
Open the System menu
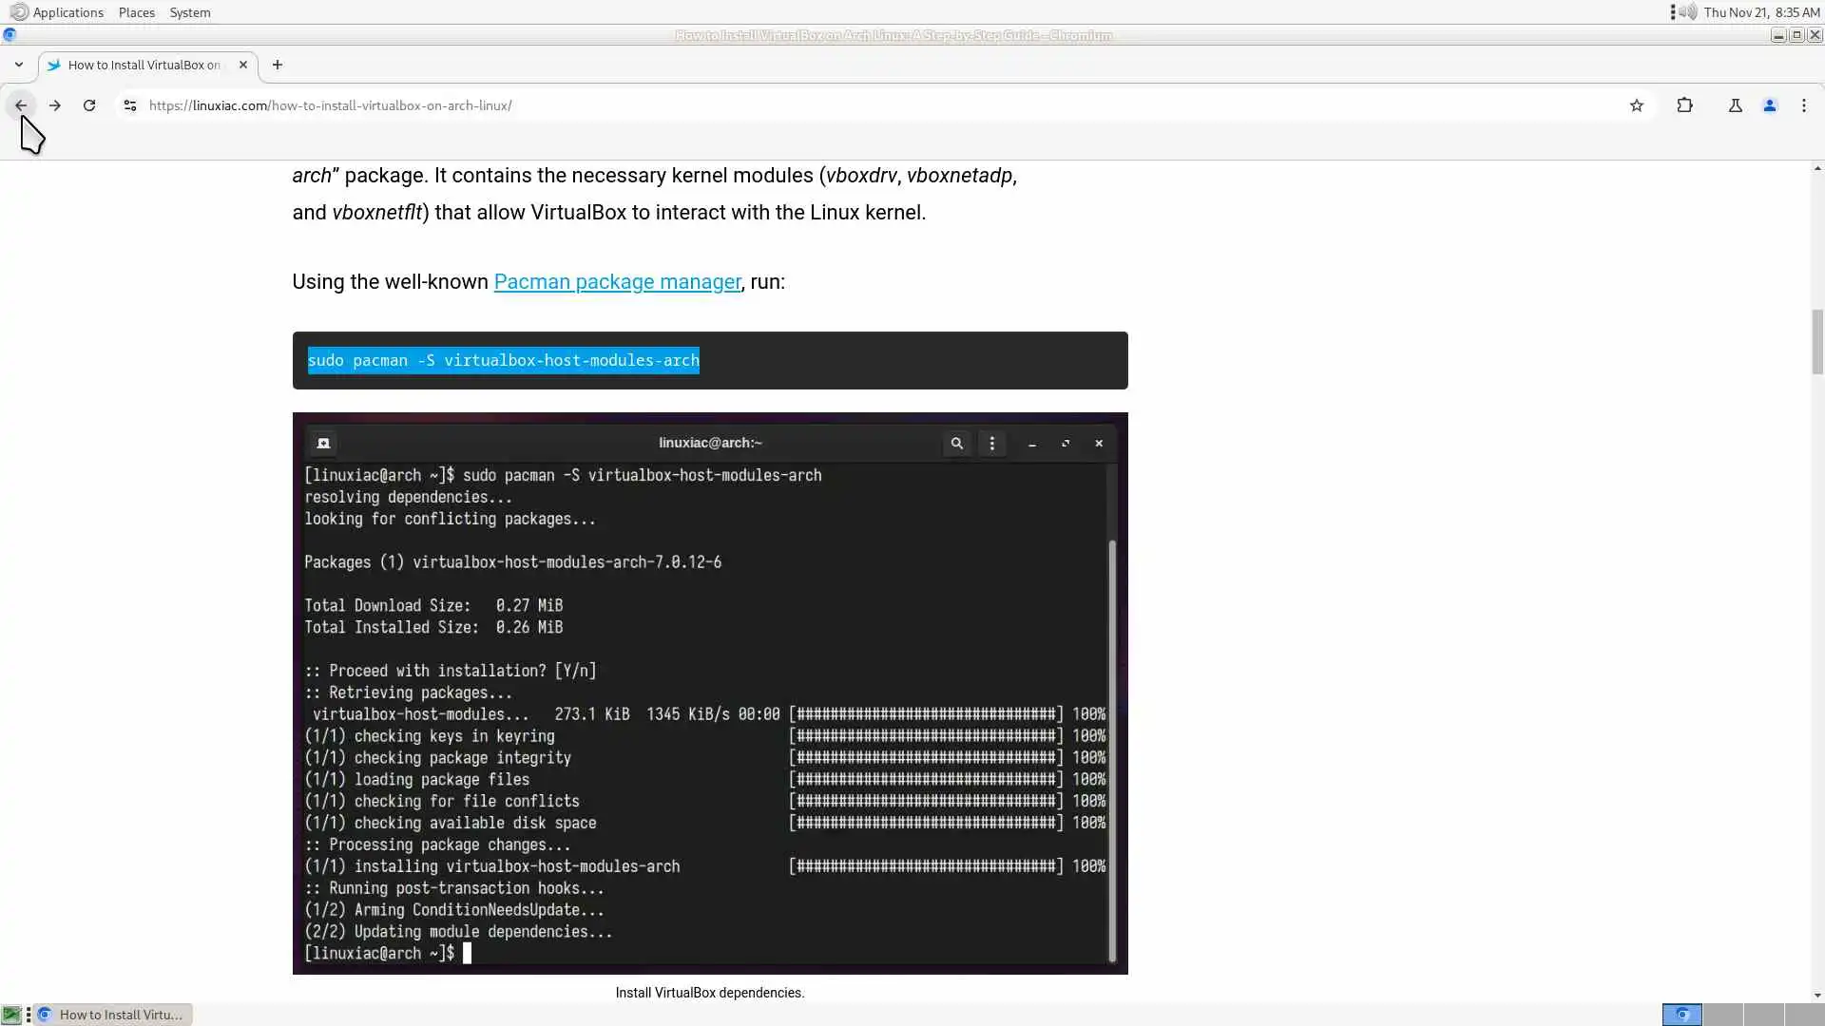pyautogui.click(x=189, y=12)
